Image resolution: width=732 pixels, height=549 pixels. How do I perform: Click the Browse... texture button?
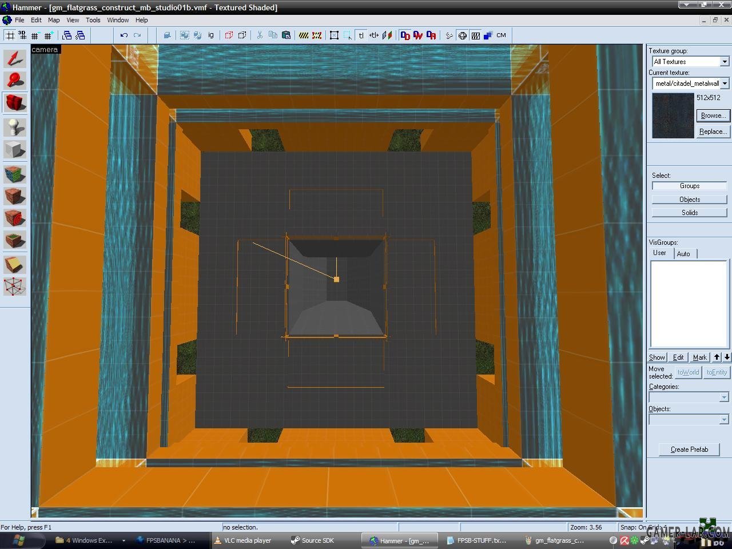click(713, 116)
